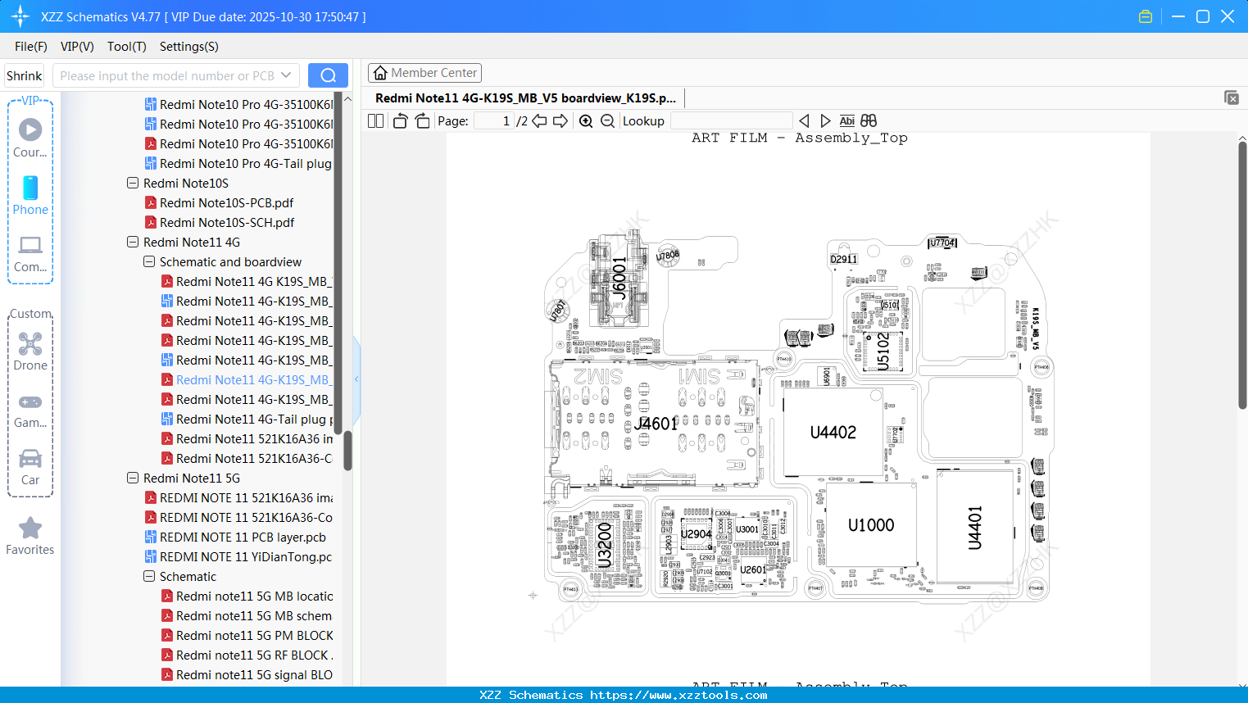This screenshot has width=1248, height=703.
Task: Open the binoculars search tool
Action: point(868,120)
